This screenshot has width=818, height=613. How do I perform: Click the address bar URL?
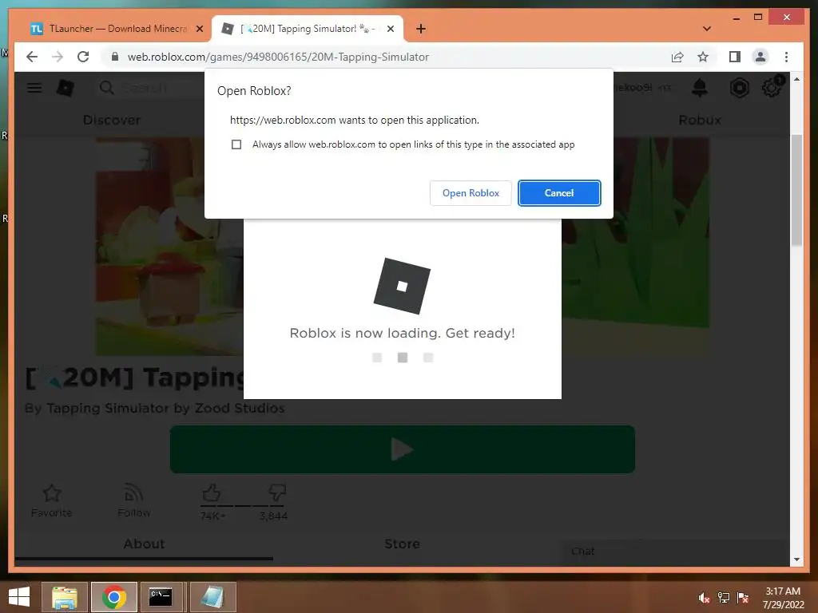pos(278,57)
